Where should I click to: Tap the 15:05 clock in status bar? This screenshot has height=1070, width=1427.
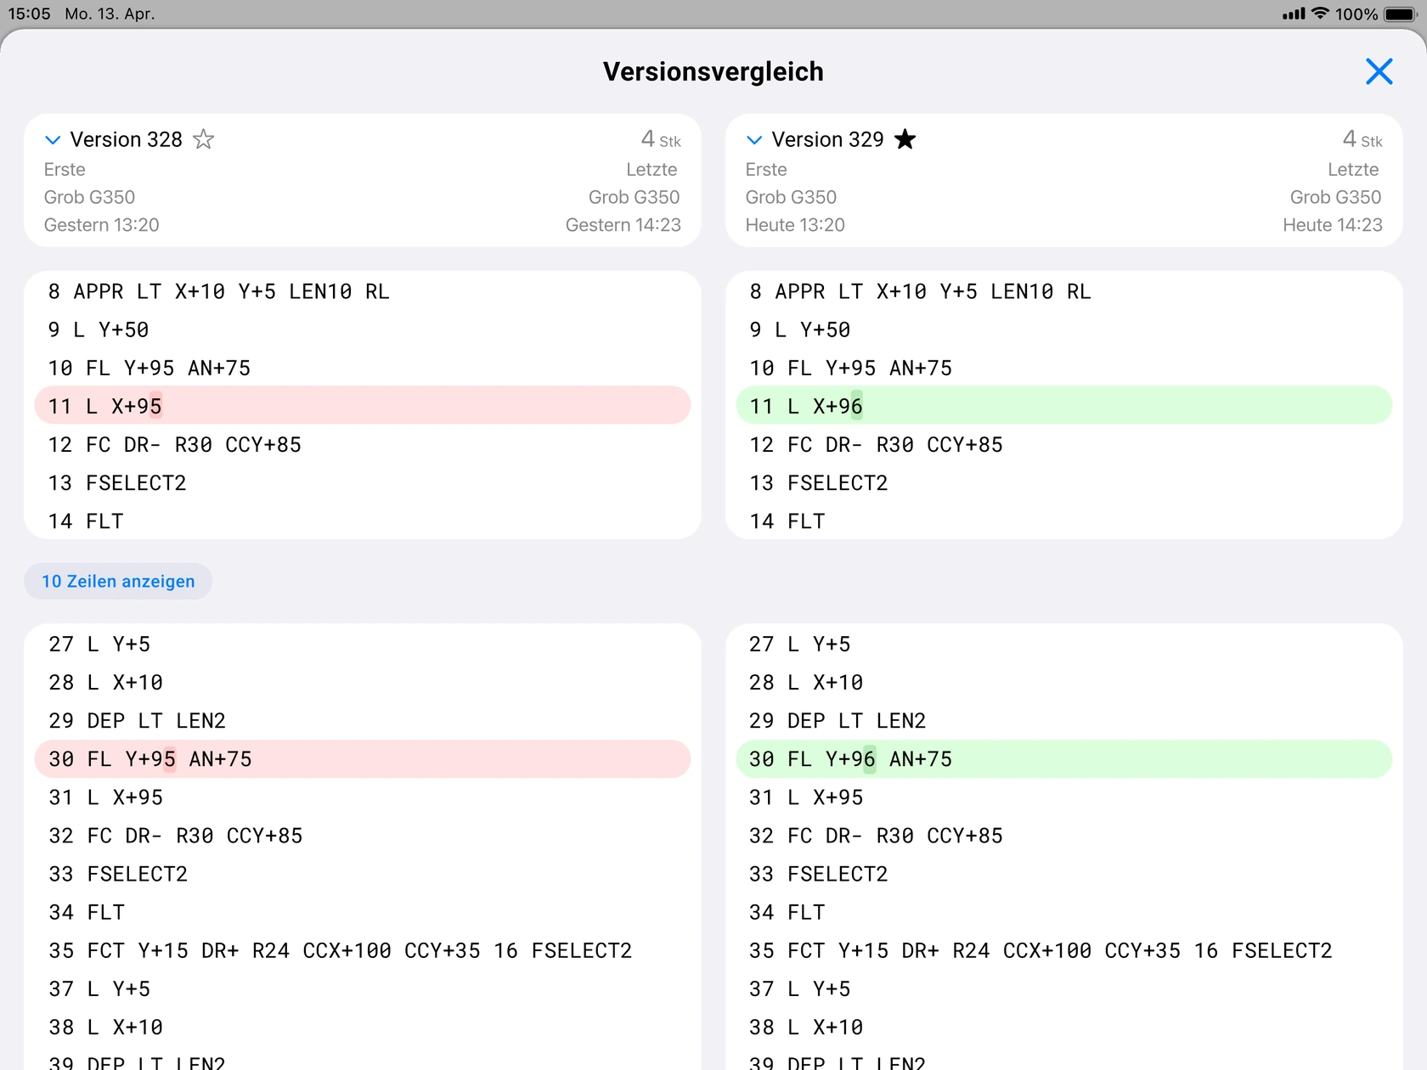click(29, 14)
